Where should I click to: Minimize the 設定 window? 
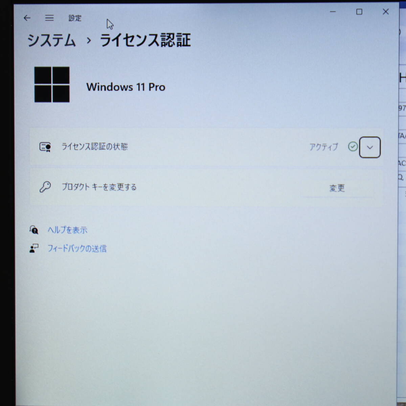point(333,12)
